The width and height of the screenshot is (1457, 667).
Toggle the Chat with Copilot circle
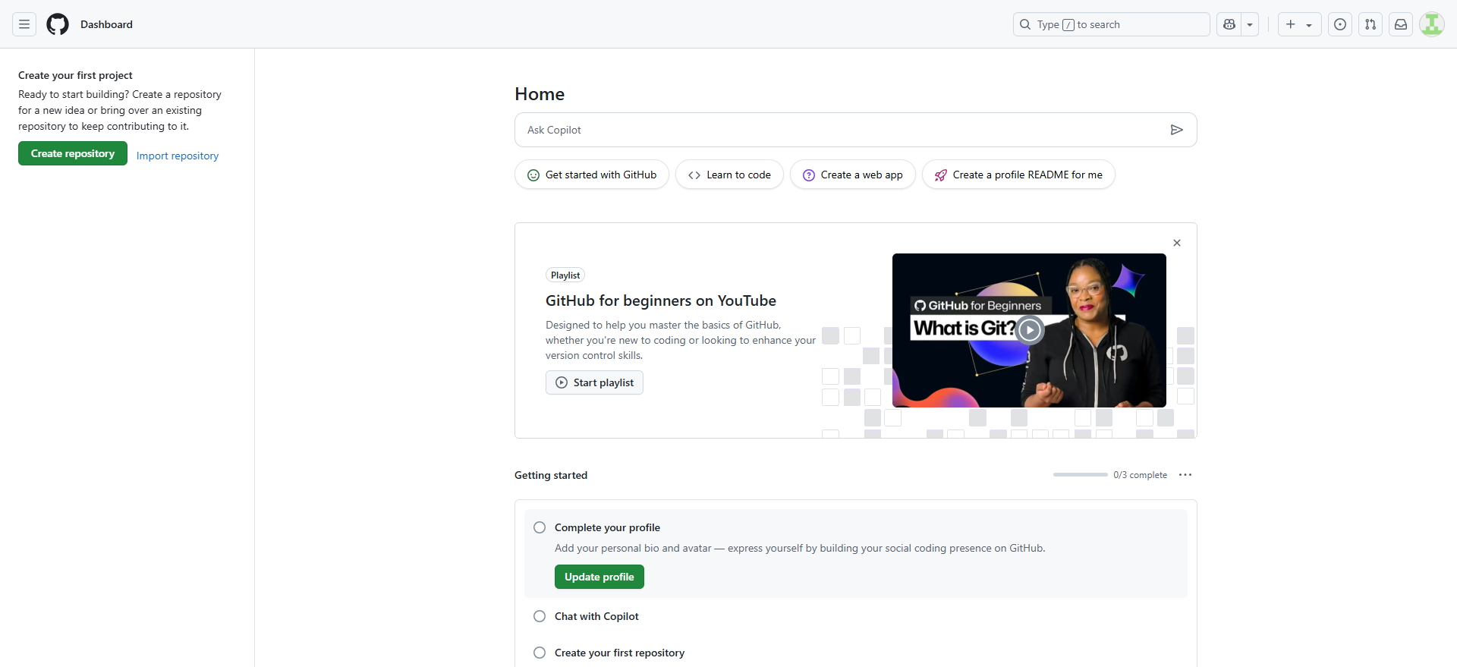point(540,616)
